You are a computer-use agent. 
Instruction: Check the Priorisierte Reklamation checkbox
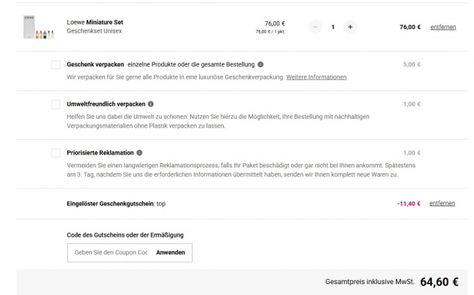(x=56, y=153)
